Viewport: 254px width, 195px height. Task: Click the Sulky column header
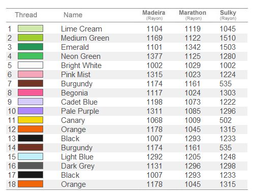click(x=228, y=15)
